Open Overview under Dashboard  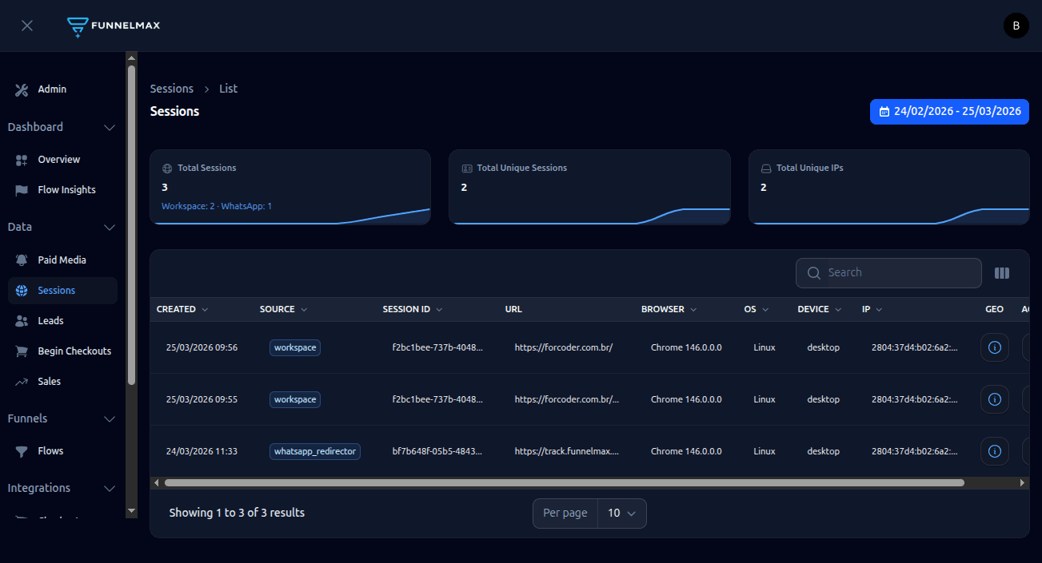58,159
